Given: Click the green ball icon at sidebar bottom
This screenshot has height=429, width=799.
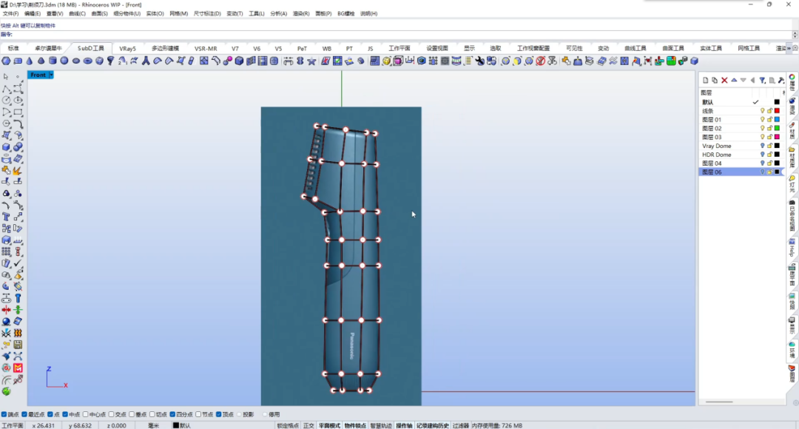Looking at the screenshot, I should click(x=6, y=391).
